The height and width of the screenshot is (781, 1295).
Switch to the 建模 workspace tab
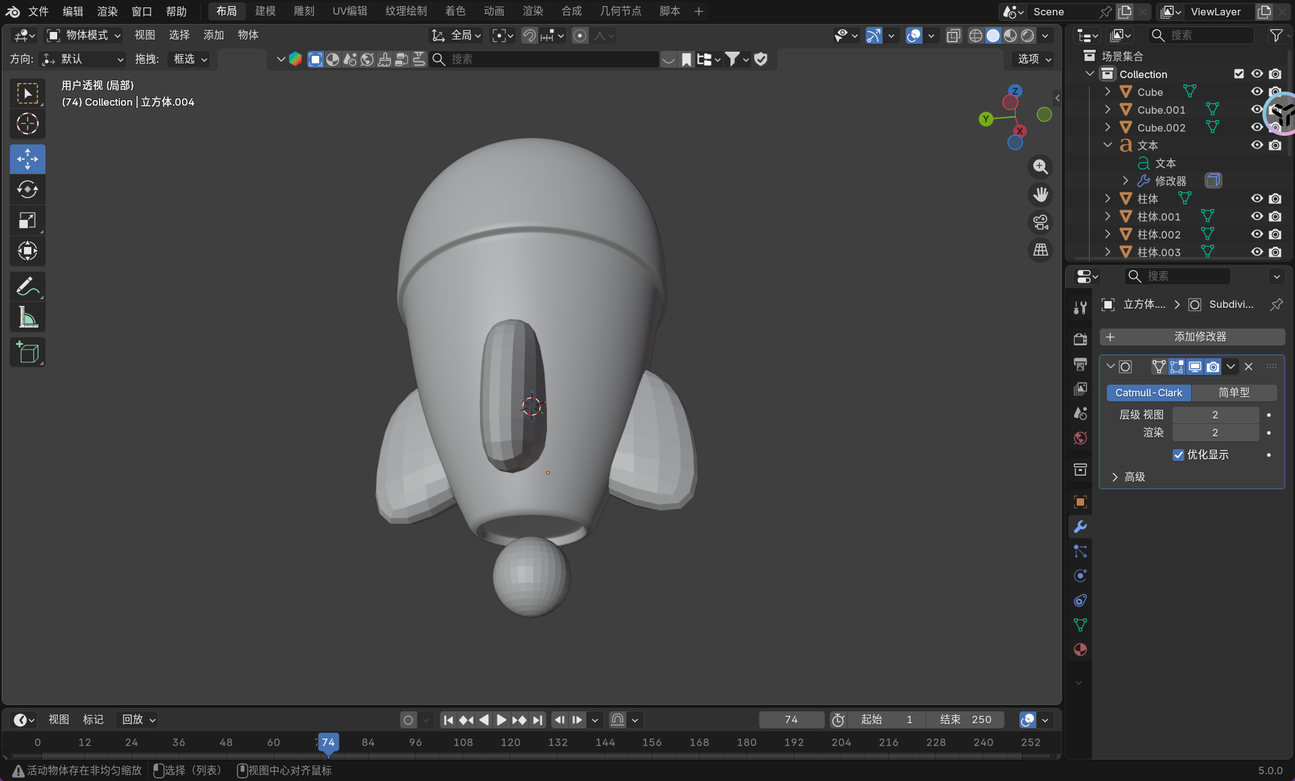click(265, 11)
